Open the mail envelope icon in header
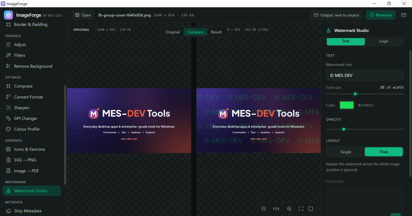 tap(404, 15)
